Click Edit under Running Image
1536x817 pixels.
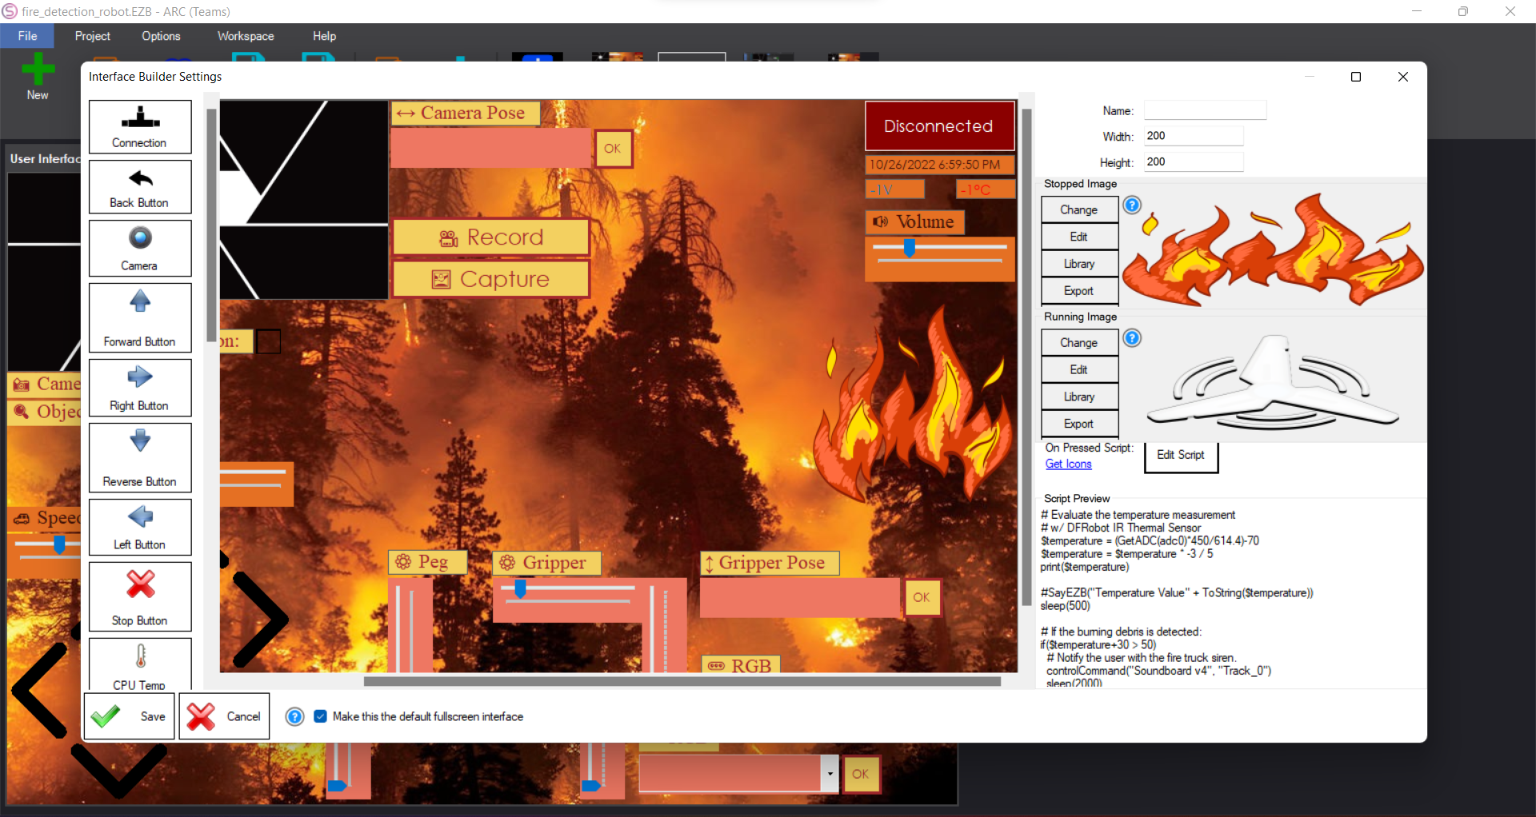coord(1079,369)
